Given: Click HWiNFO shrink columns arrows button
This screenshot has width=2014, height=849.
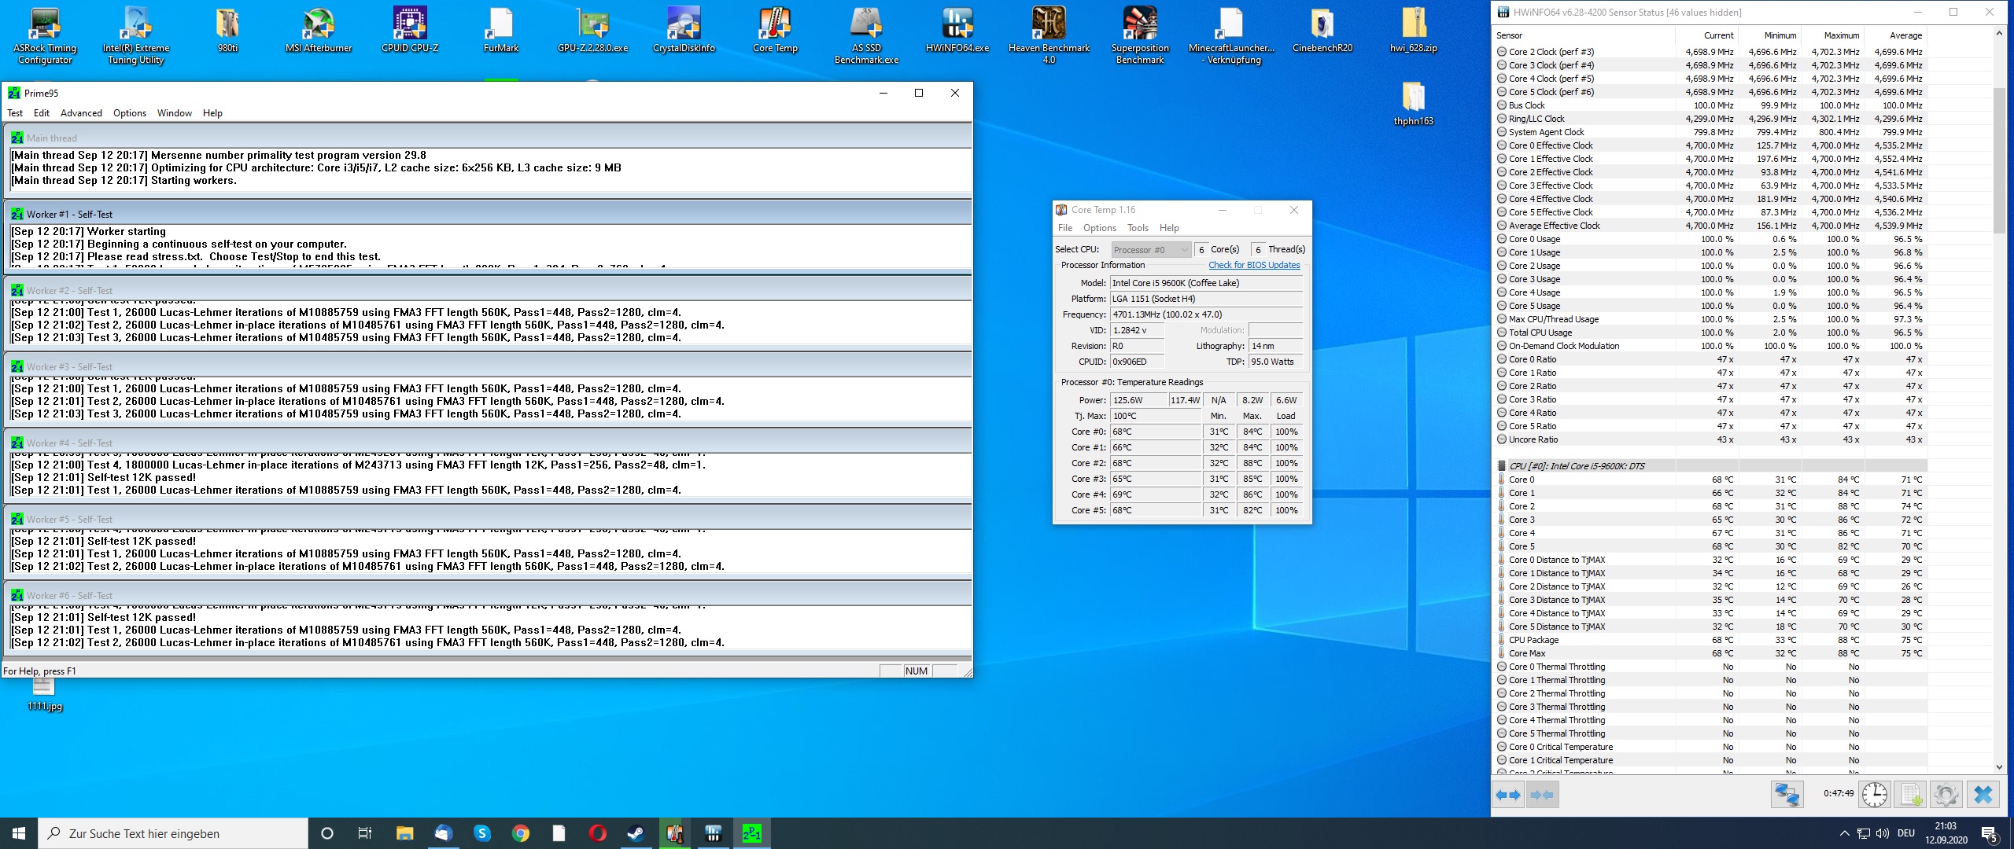Looking at the screenshot, I should point(1542,795).
